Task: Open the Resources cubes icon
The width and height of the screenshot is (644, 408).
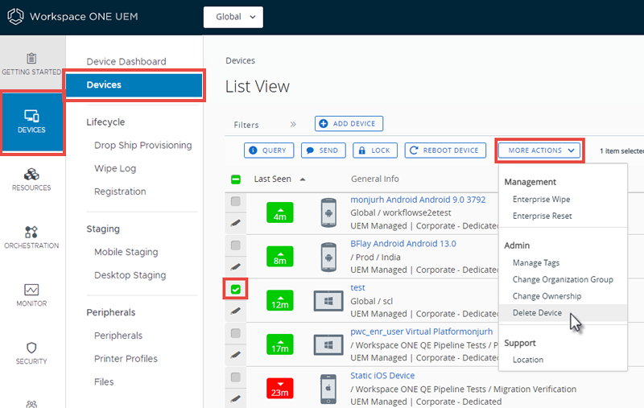Action: click(x=31, y=175)
